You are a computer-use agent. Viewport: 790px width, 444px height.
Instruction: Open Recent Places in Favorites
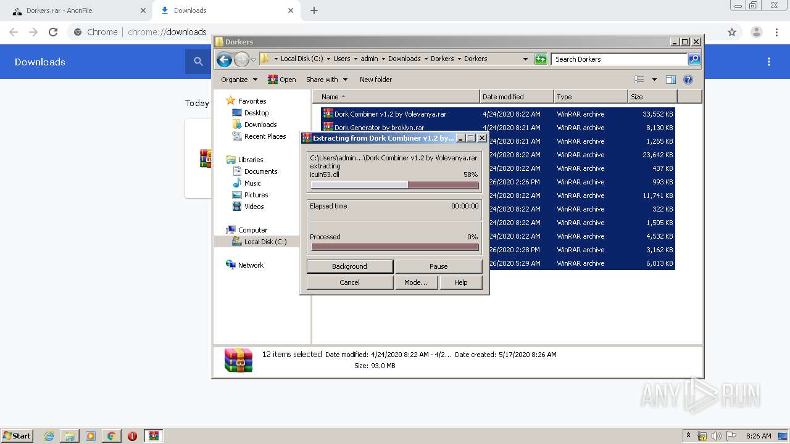click(x=265, y=136)
